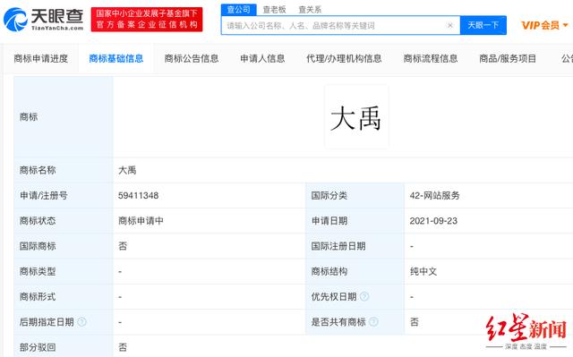The width and height of the screenshot is (573, 357).
Task: Click the 国际分类 label cell
Action: [x=355, y=196]
